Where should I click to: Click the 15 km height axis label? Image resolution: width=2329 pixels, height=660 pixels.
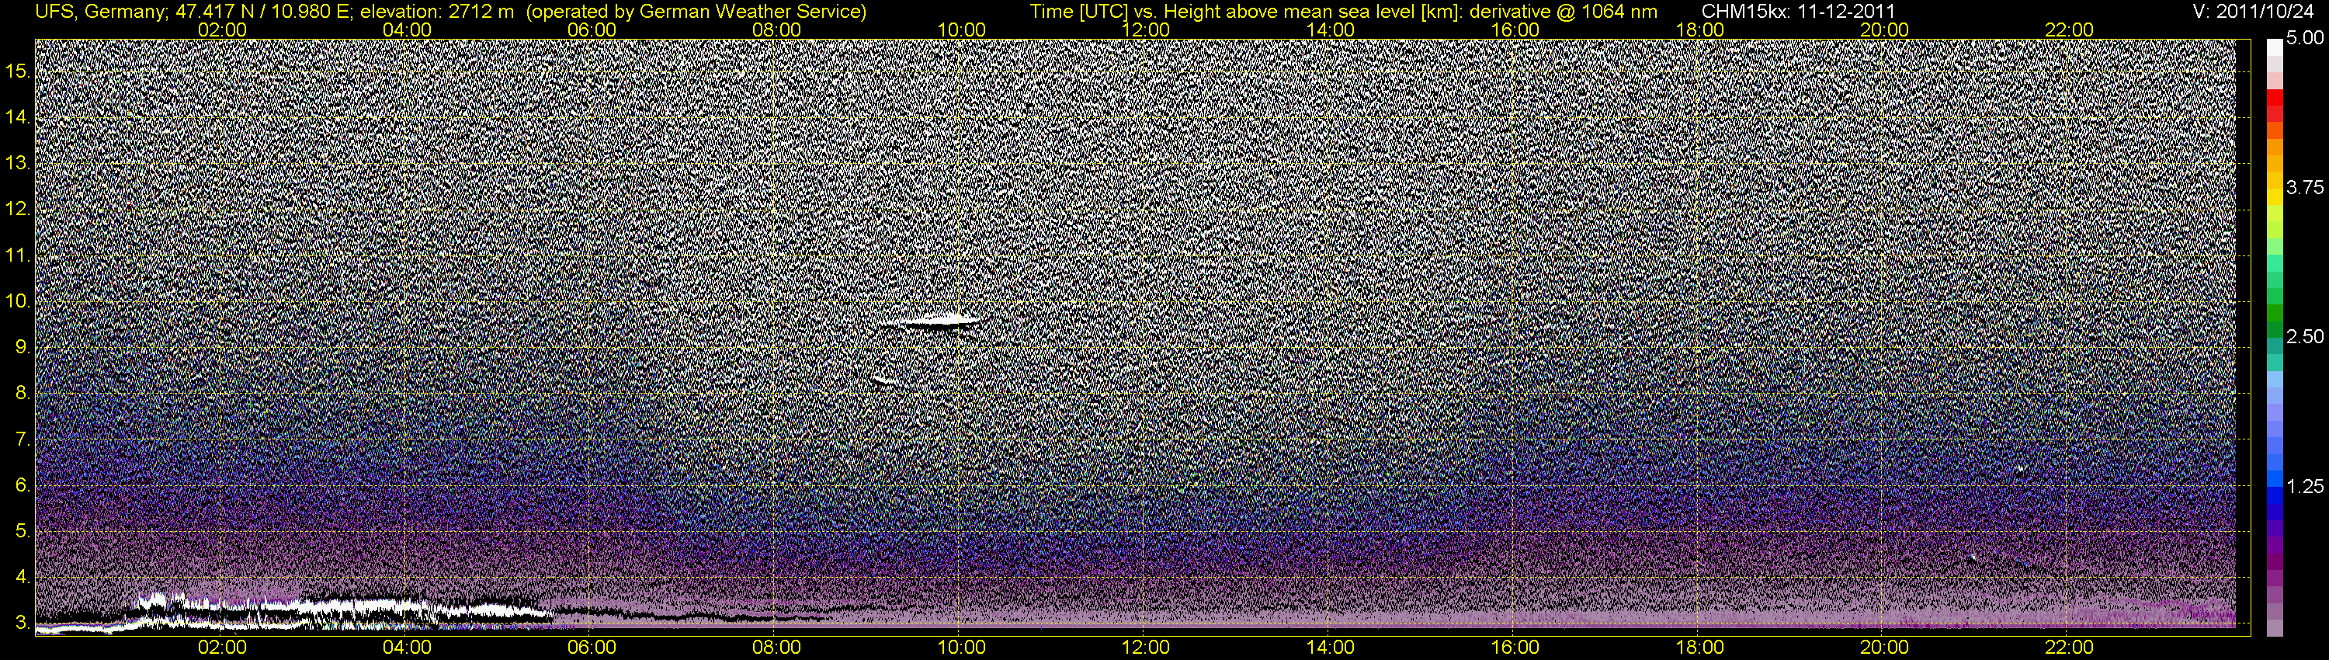[17, 71]
